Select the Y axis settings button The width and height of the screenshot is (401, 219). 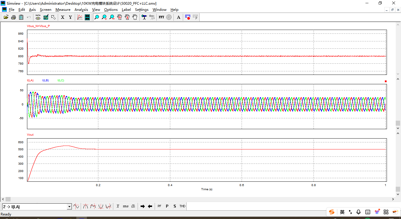coord(70,17)
